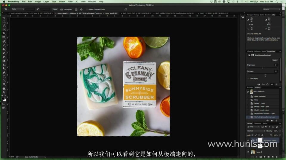286x160 pixels.
Task: Open crop overlay grid options
Action: [76, 9]
